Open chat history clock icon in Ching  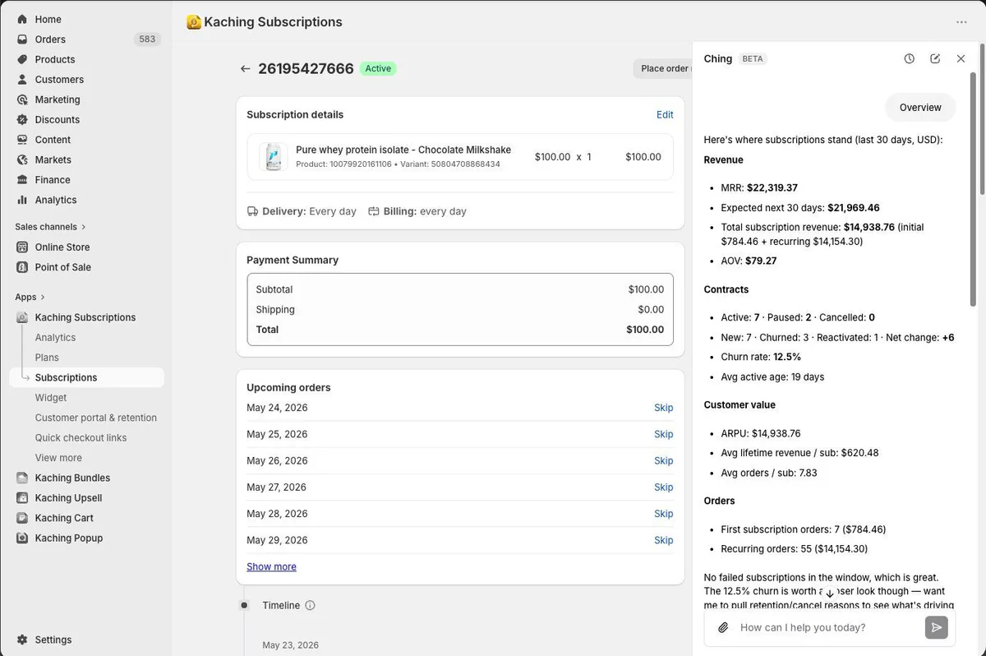coord(909,58)
